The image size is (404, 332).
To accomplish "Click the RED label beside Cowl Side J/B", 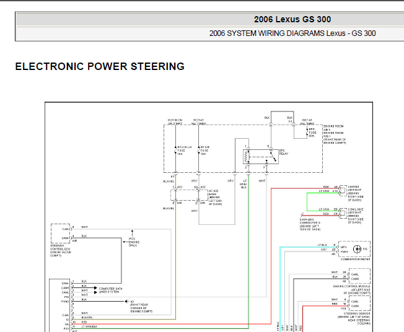I will click(x=326, y=214).
